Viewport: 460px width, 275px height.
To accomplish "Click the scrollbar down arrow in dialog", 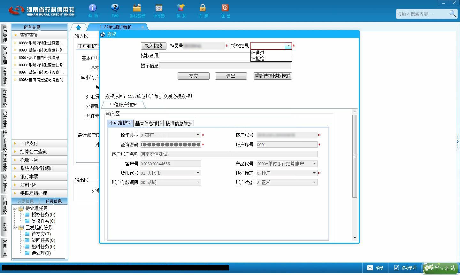I will coord(355,238).
